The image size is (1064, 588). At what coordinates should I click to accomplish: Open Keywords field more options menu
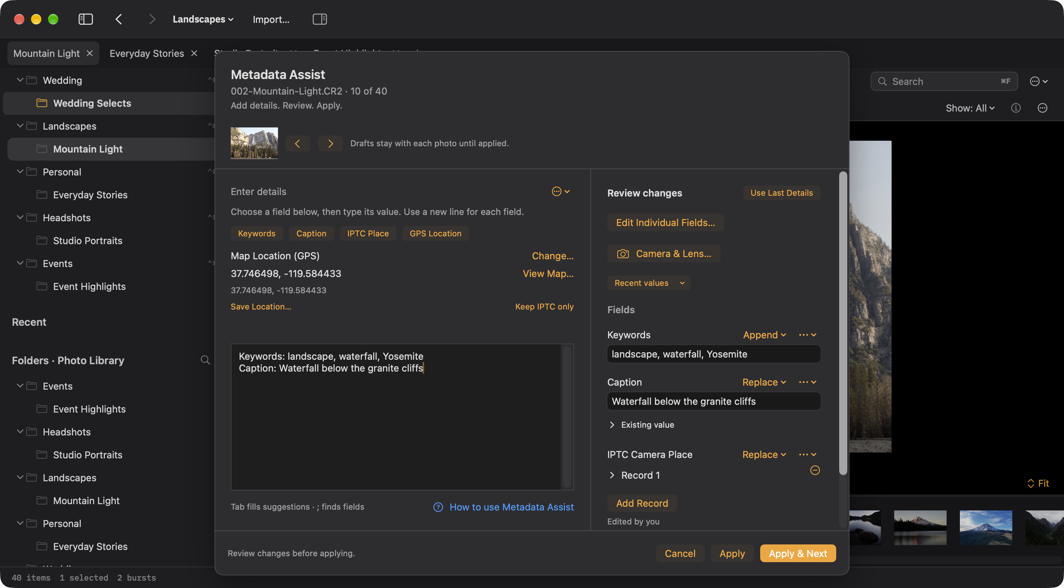807,335
